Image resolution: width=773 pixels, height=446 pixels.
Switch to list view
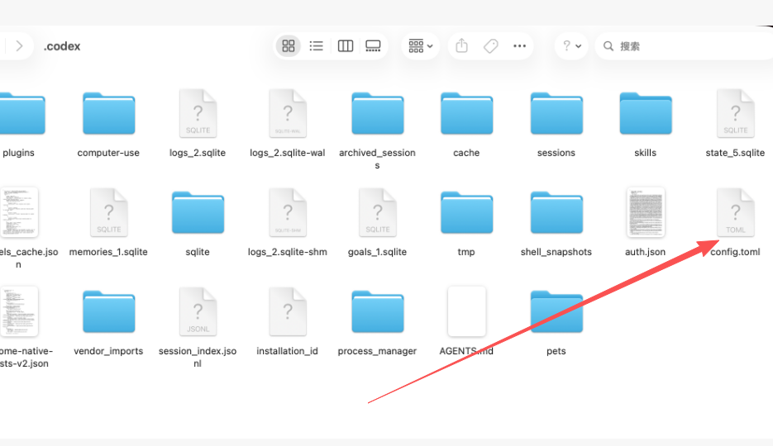click(x=316, y=45)
